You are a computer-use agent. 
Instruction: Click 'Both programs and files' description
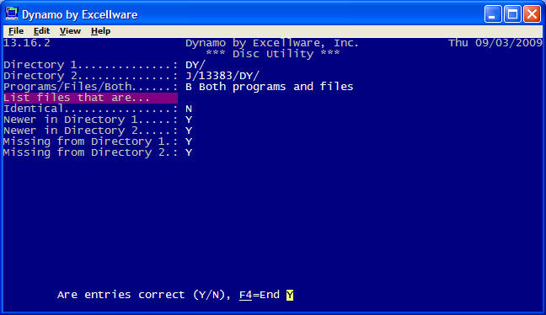276,87
